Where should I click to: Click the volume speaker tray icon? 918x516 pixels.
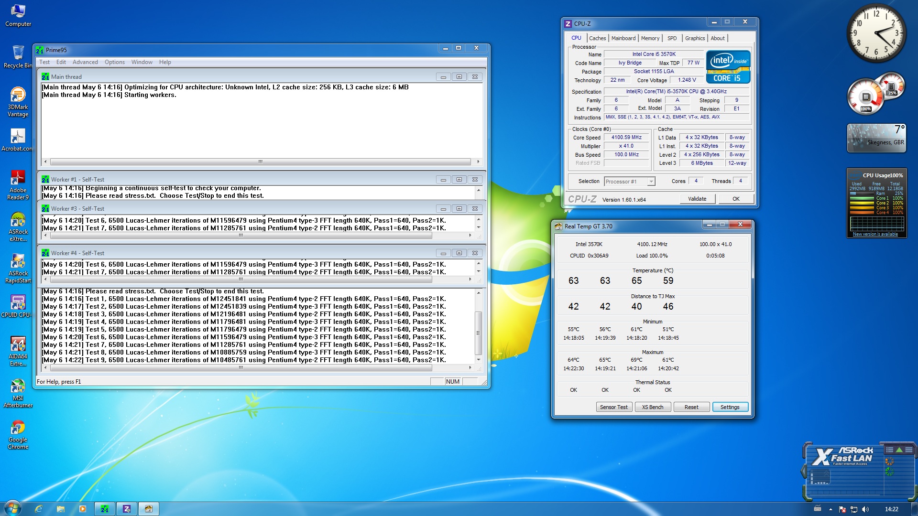[865, 509]
